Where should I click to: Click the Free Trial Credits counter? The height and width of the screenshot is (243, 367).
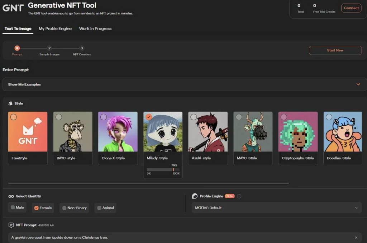(x=324, y=8)
